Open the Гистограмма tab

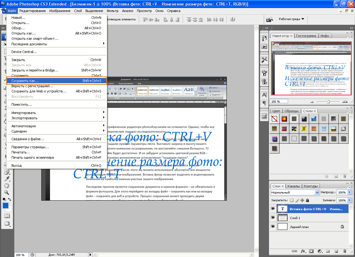click(x=306, y=36)
